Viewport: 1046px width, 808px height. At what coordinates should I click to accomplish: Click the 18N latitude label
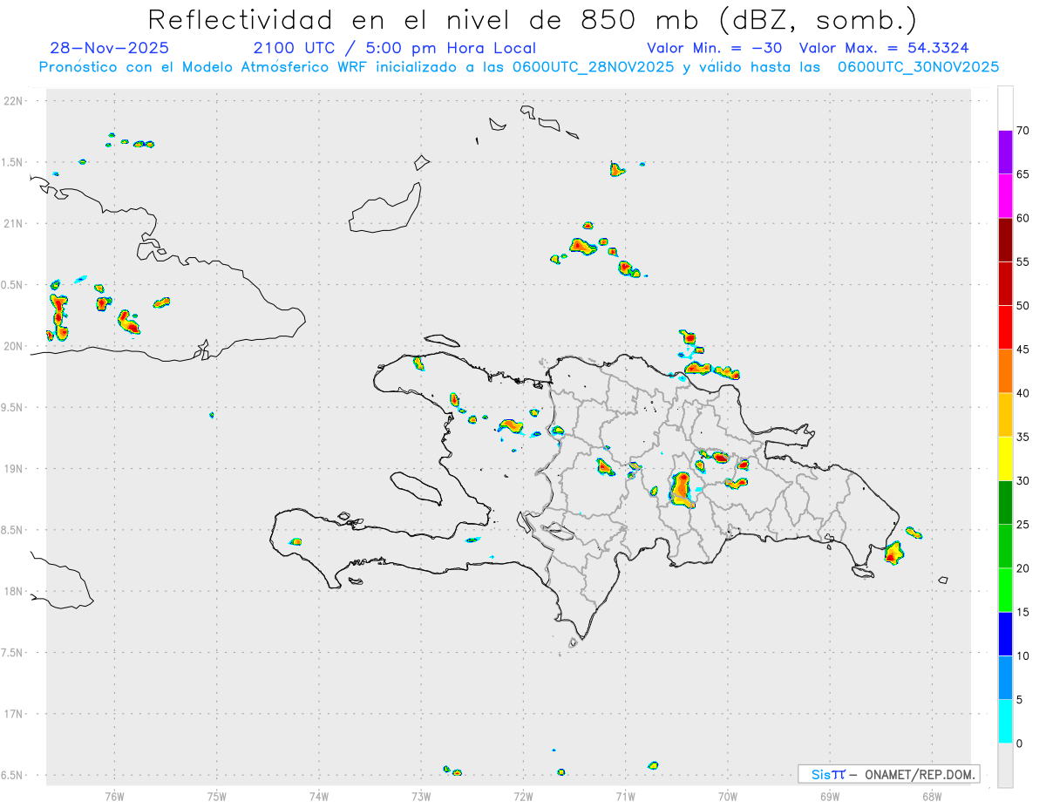(x=15, y=591)
